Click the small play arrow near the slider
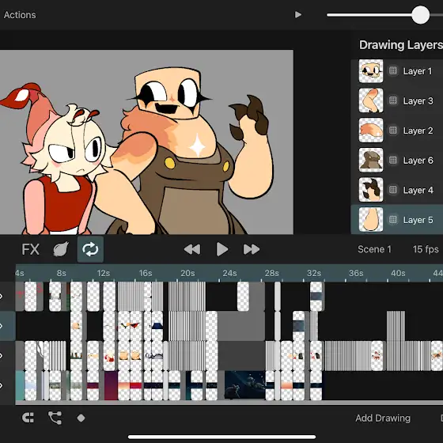The width and height of the screenshot is (443, 443). [297, 15]
